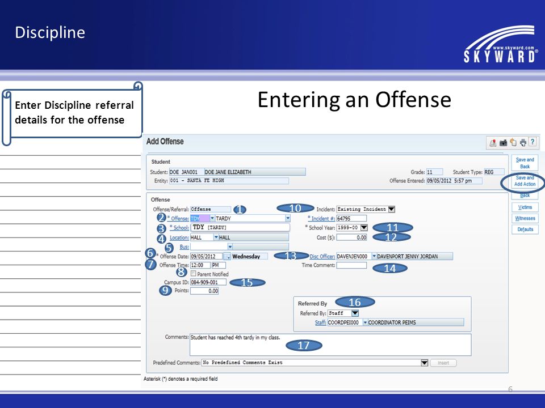The image size is (545, 408).
Task: Click the Grade 11 field
Action: pyautogui.click(x=434, y=172)
